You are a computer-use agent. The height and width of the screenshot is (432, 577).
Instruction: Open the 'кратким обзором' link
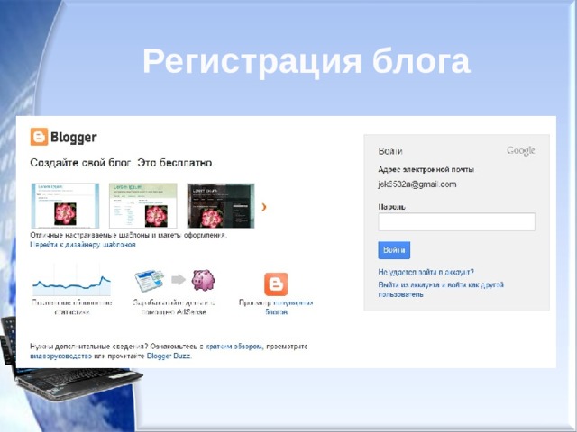pyautogui.click(x=234, y=346)
